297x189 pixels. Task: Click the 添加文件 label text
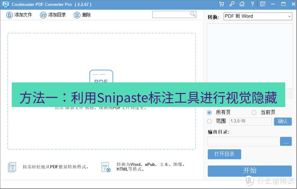23,15
